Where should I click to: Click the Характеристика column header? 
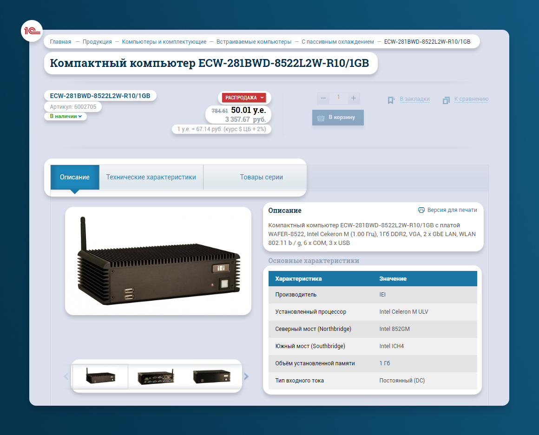point(298,279)
